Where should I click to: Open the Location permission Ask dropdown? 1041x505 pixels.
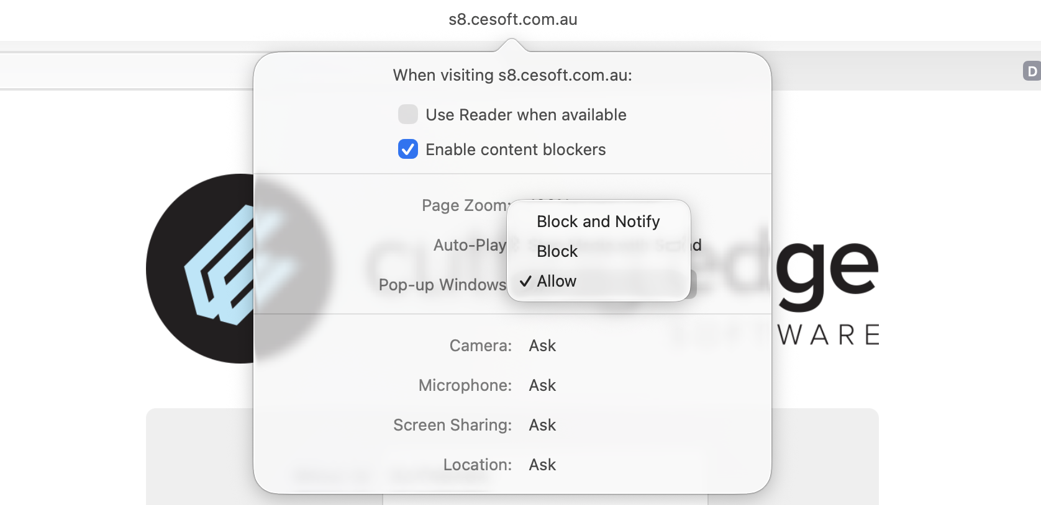pyautogui.click(x=542, y=465)
